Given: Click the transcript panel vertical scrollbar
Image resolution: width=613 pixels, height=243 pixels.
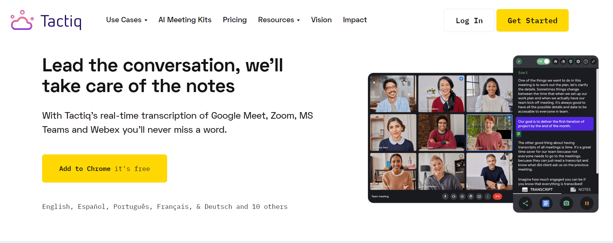Looking at the screenshot, I should [x=597, y=121].
